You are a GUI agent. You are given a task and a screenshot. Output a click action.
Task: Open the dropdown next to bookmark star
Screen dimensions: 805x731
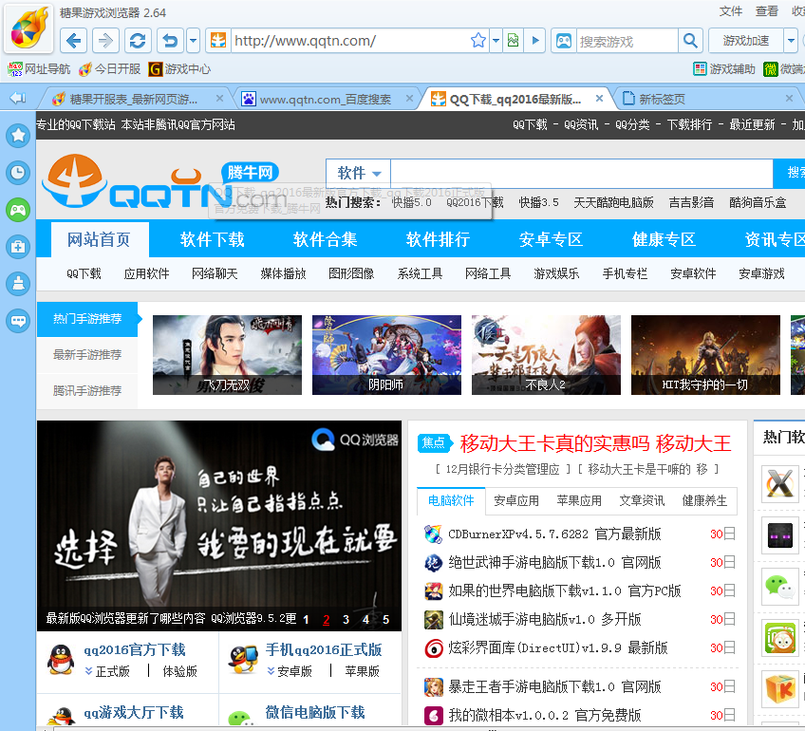(496, 40)
